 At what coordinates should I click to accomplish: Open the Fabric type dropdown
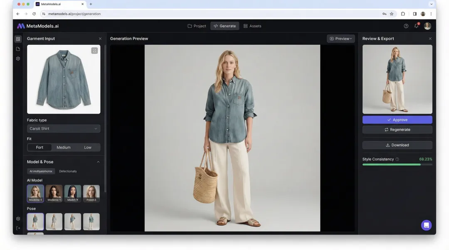(x=63, y=129)
